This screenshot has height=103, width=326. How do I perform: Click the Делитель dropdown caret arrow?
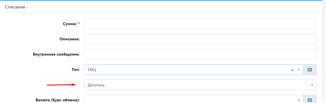click(312, 85)
